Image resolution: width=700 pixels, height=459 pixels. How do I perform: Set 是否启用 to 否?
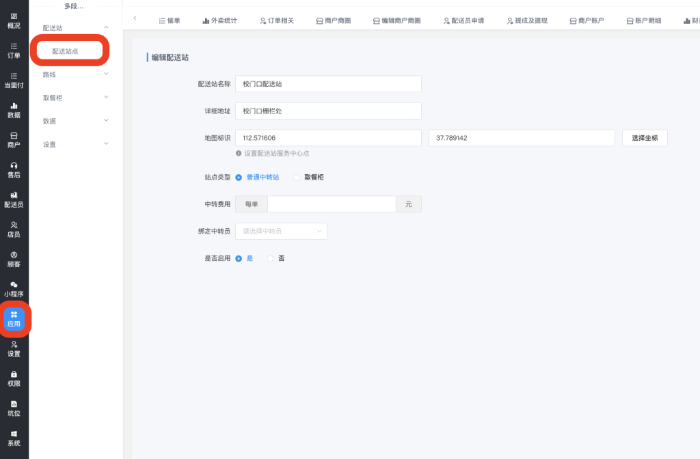tap(271, 259)
